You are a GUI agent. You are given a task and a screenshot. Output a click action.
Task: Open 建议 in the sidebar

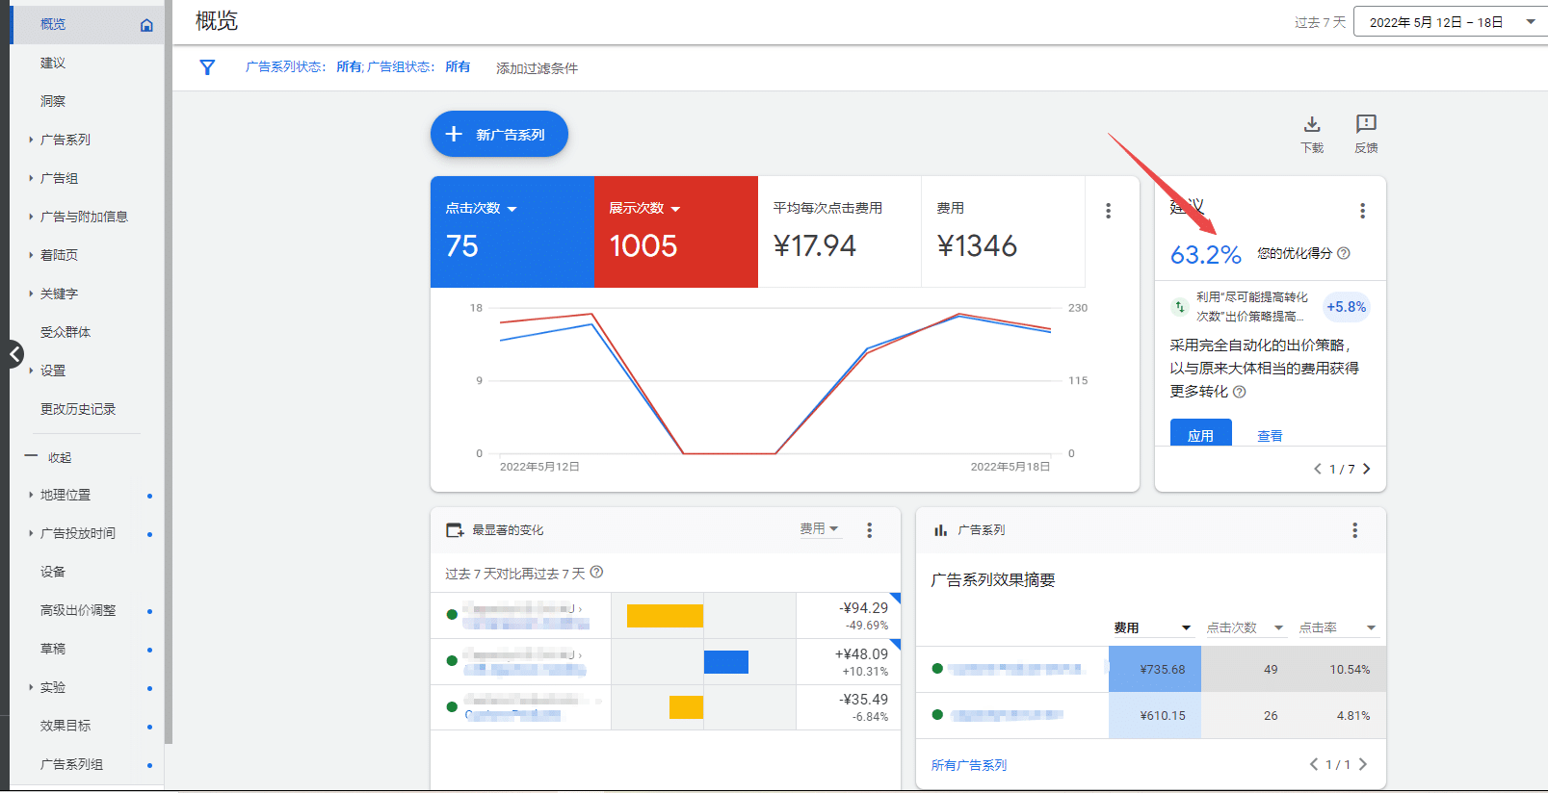click(53, 63)
